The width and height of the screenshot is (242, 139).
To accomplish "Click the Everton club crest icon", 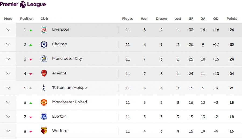I will click(x=44, y=117).
